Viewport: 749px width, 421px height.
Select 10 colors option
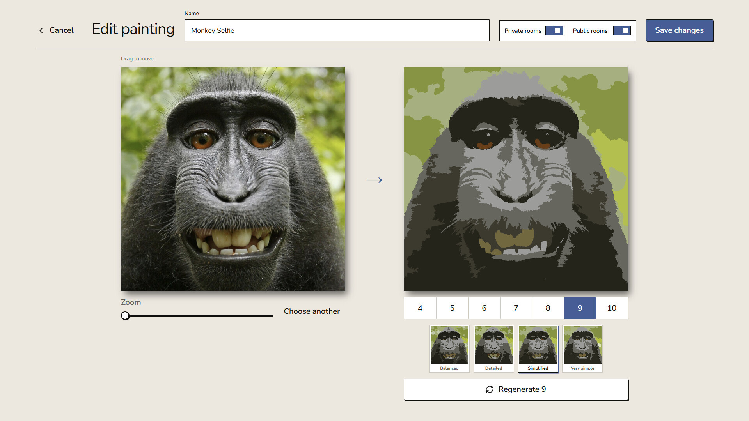[x=612, y=308]
